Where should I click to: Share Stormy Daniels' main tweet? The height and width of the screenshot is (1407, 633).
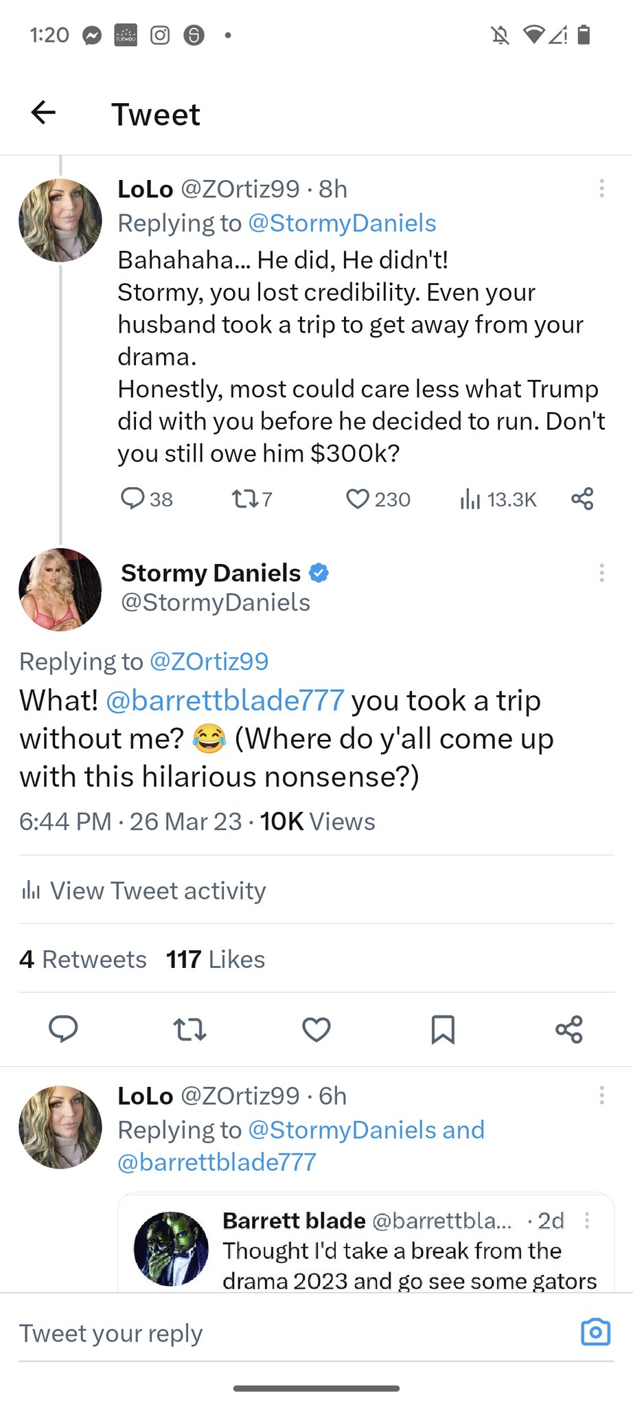coord(569,1029)
